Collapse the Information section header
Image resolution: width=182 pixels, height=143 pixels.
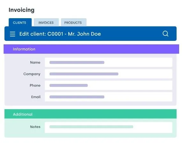pos(91,49)
